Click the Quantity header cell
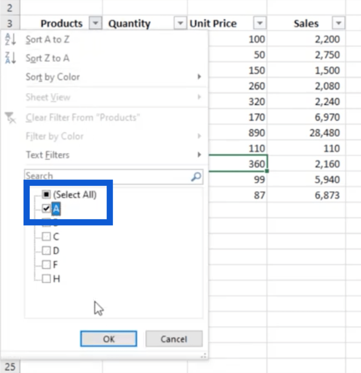361x373 pixels. pos(145,23)
